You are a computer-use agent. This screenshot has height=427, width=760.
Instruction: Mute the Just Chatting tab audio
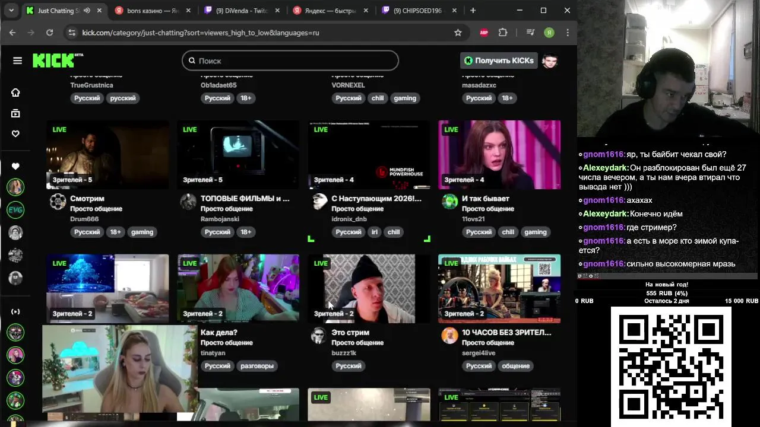[x=87, y=11]
